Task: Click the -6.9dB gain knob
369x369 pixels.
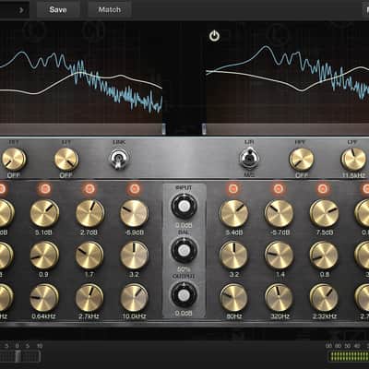Action: click(135, 213)
